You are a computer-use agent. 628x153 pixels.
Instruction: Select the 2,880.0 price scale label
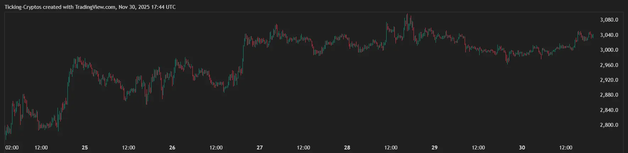point(609,95)
